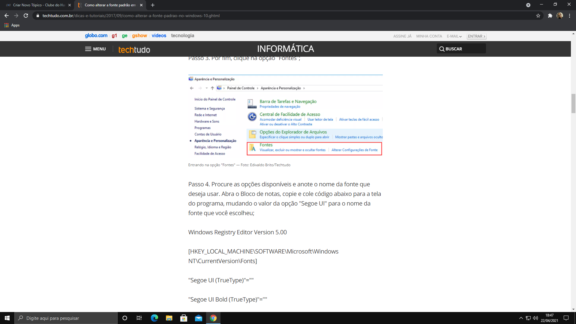Viewport: 576px width, 324px height.
Task: Open the volume tray icon
Action: (x=535, y=318)
